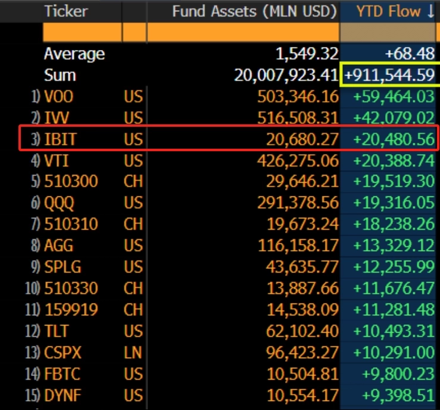This screenshot has width=440, height=410.
Task: Click the filter cell under YTD Flow
Action: tap(389, 32)
